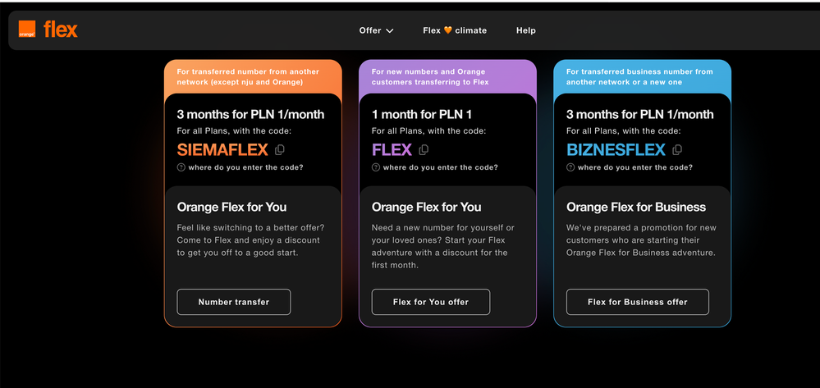Open the Flex climate menu item
Screen dimensions: 820x388
point(455,30)
